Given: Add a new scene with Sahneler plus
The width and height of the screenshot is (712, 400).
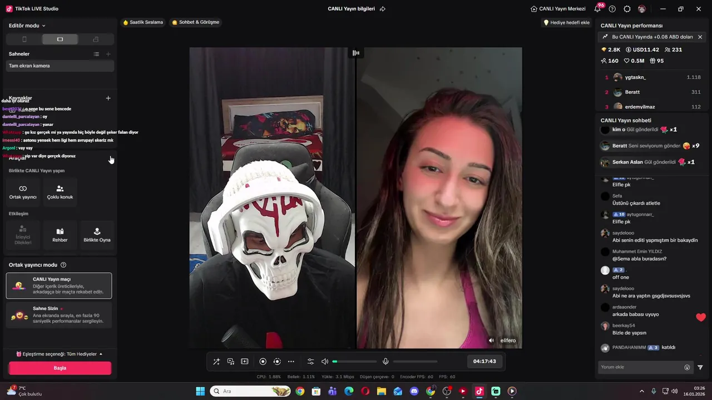Looking at the screenshot, I should coord(108,54).
